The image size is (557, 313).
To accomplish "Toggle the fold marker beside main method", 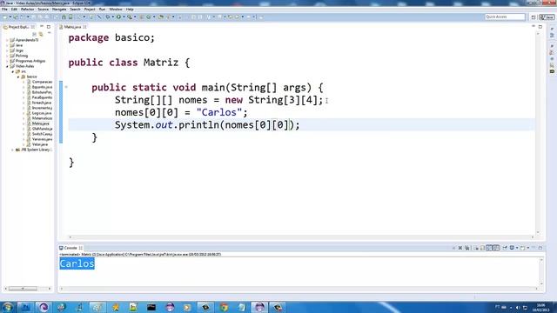I will pyautogui.click(x=66, y=87).
